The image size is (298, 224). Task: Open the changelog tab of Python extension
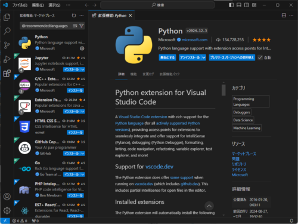[x=148, y=74]
